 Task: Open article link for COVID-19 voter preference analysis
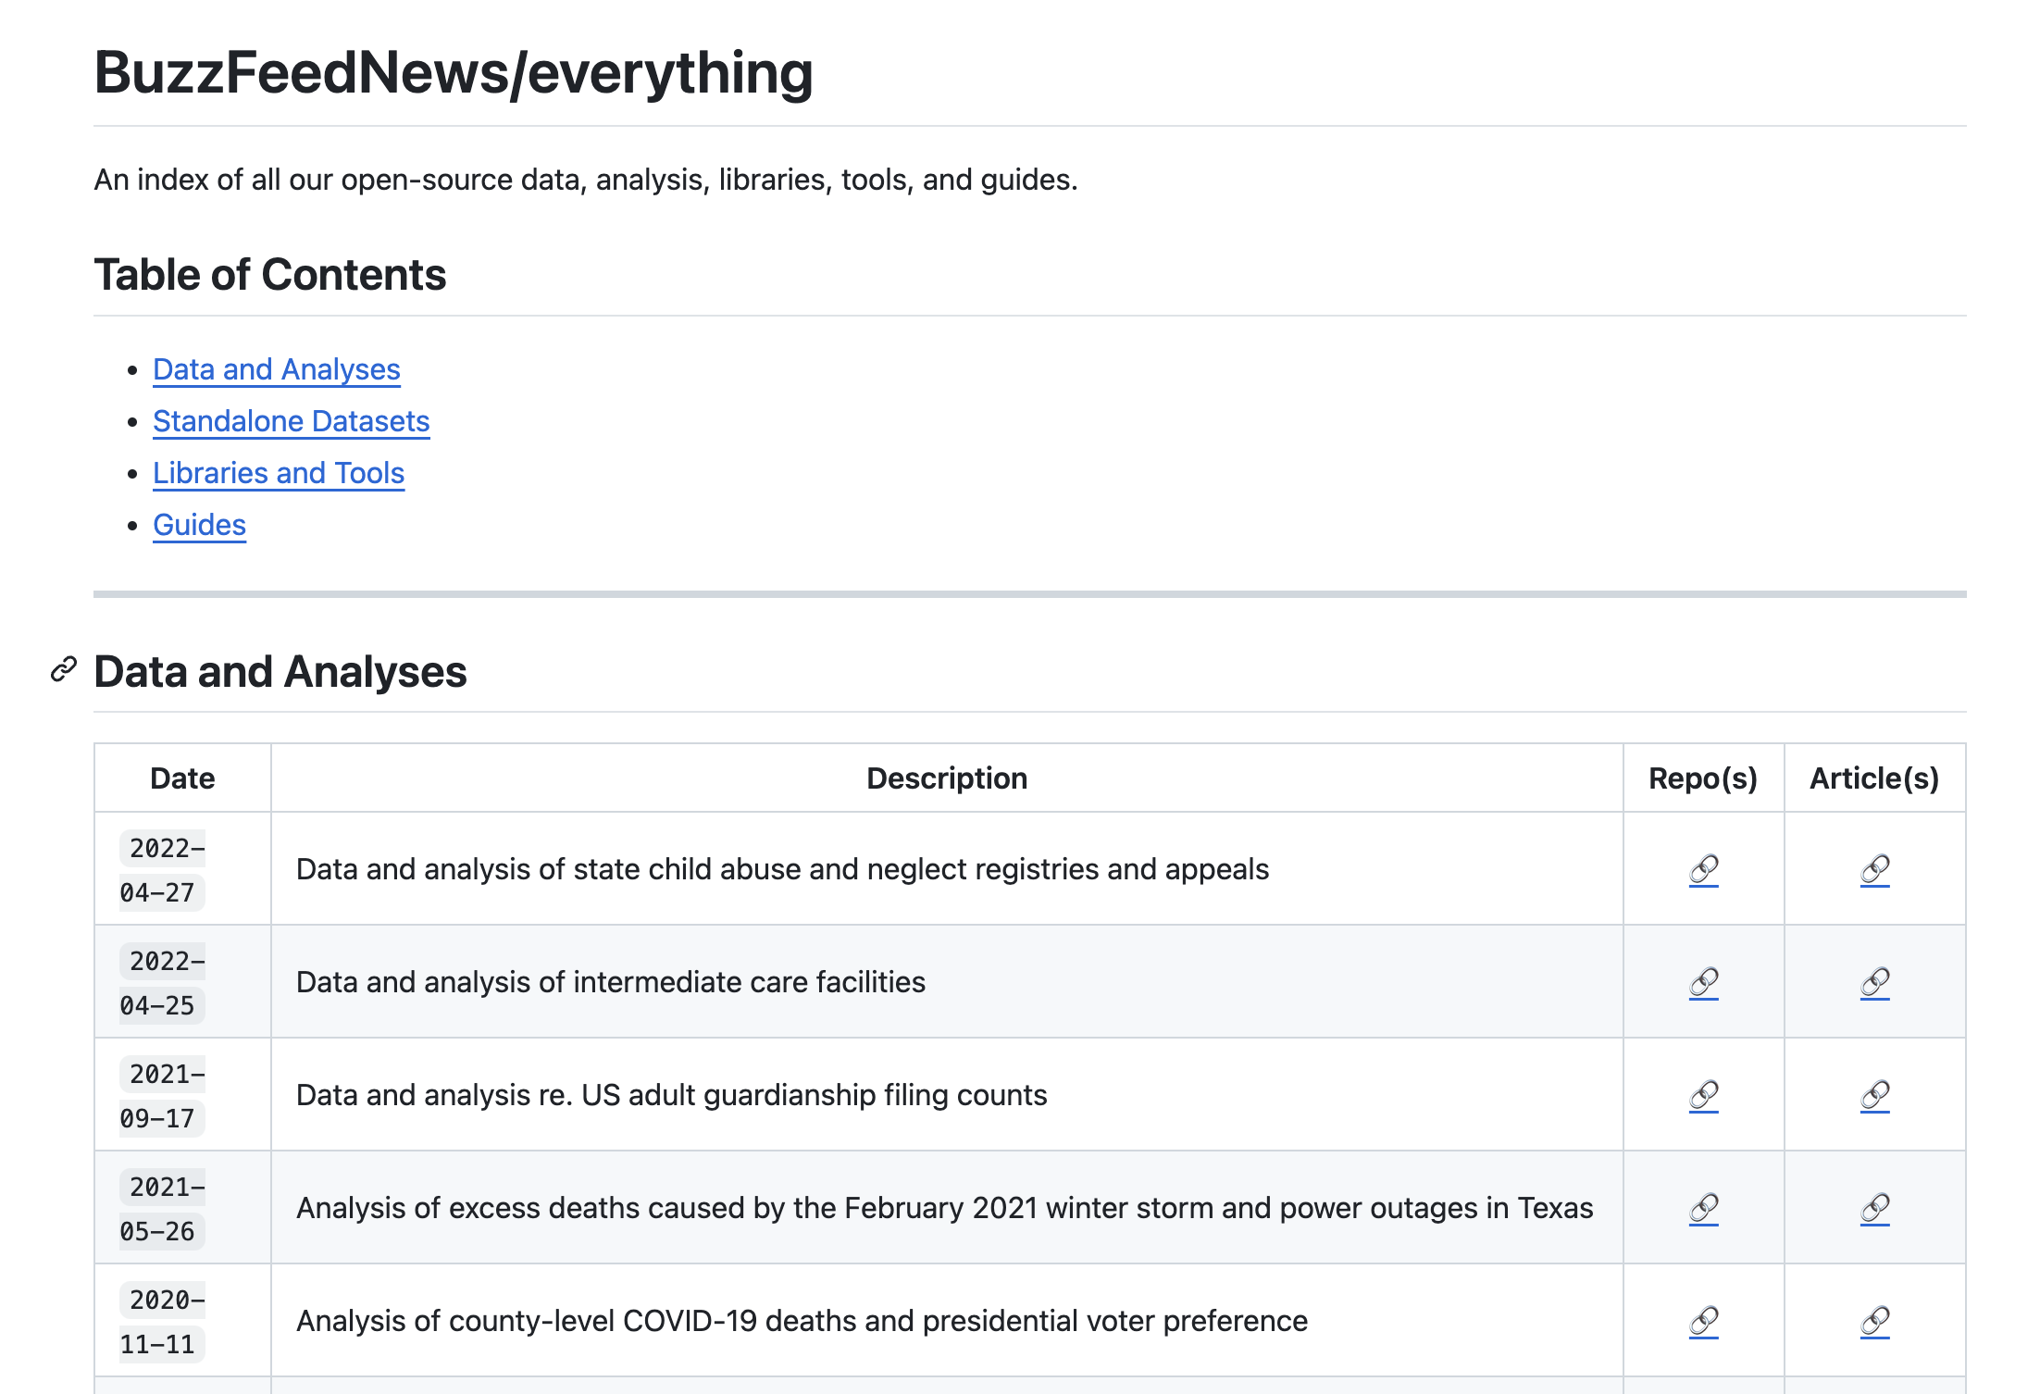pyautogui.click(x=1874, y=1321)
